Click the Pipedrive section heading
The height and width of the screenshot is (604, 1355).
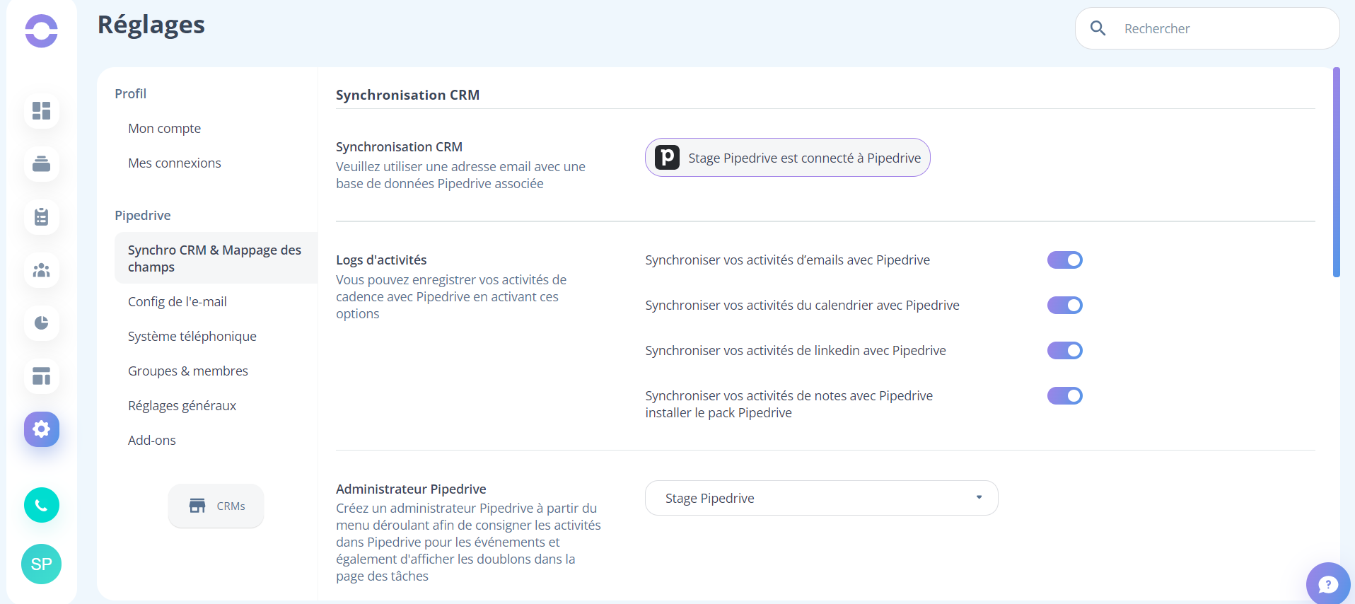coord(142,215)
